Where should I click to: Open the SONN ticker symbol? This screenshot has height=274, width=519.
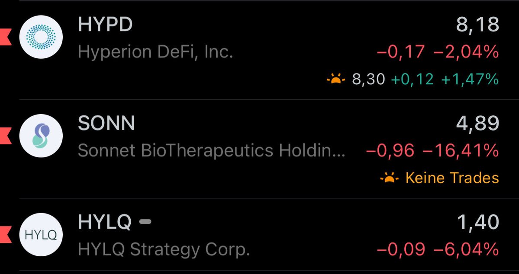[106, 124]
